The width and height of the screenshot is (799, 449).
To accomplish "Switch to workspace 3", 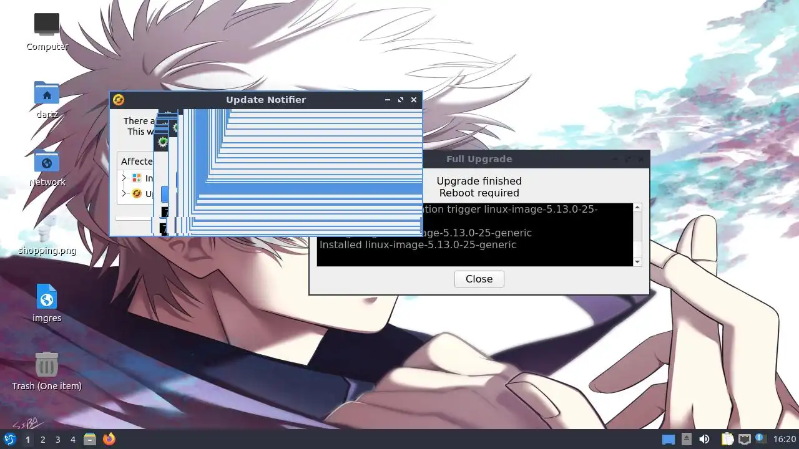I will (58, 440).
